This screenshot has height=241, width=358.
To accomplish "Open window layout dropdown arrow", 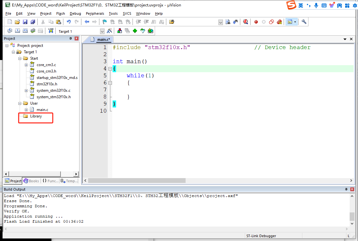I will point(295,22).
